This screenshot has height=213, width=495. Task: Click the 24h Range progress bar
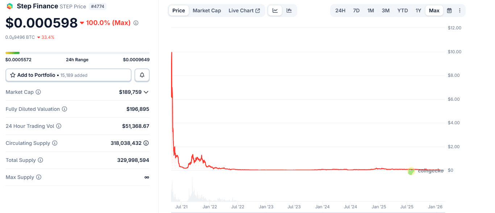pyautogui.click(x=77, y=52)
